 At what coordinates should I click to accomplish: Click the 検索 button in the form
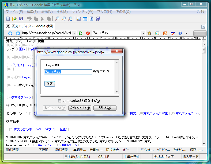click(50, 84)
